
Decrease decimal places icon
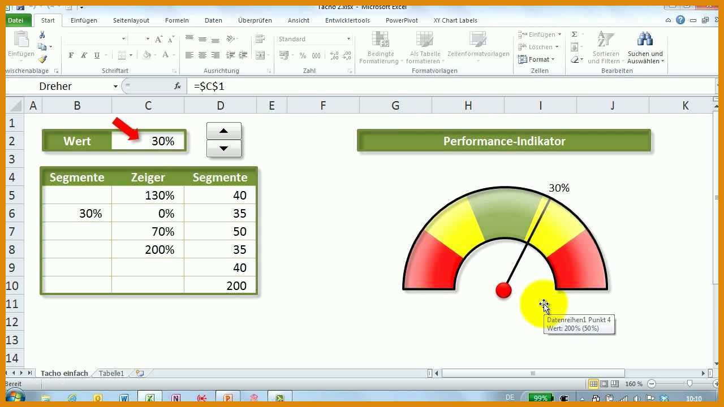click(x=347, y=55)
